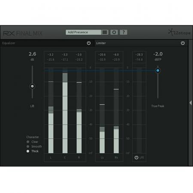The height and width of the screenshot is (193, 193).
Task: Click the Limiter section label
Action: pos(101,43)
